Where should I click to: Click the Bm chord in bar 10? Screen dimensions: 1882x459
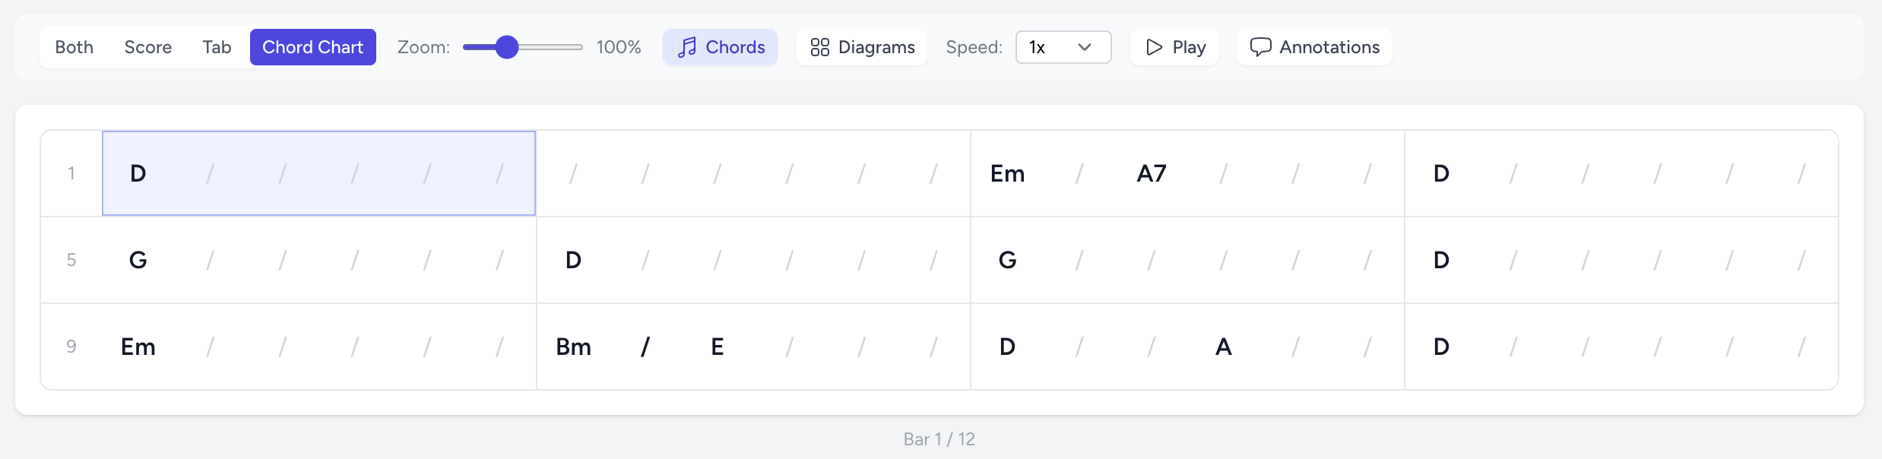coord(573,347)
